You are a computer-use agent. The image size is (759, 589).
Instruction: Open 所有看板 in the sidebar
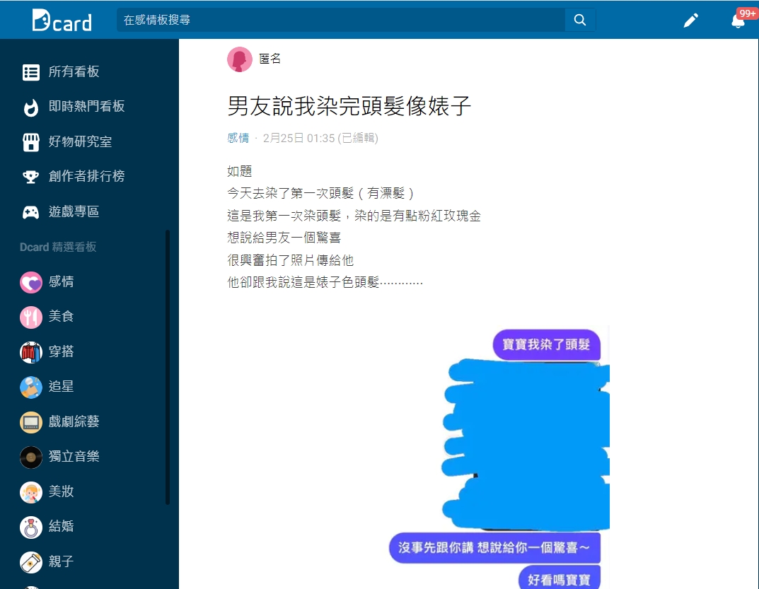(74, 71)
